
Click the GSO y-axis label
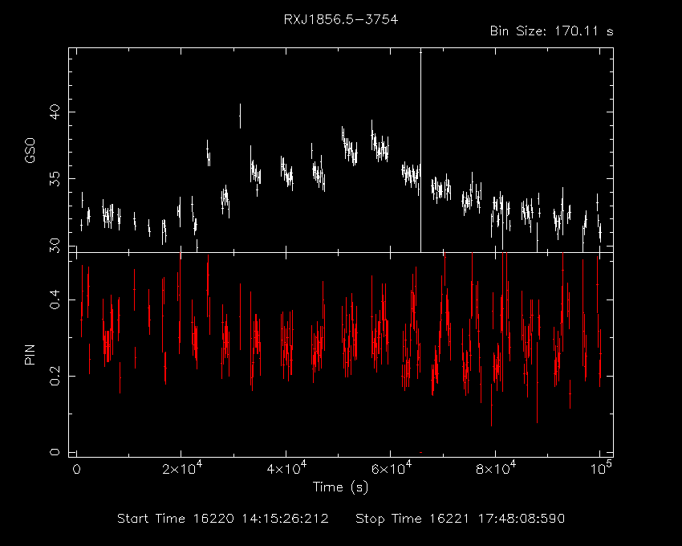click(x=30, y=151)
